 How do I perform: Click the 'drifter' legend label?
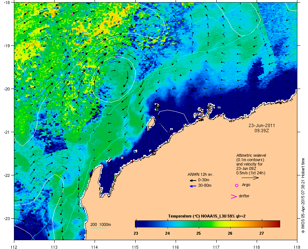tap(244, 196)
